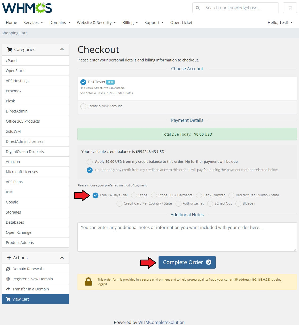This screenshot has height=325, width=299.
Task: Click the Domain Renewals refresh icon
Action: tap(8, 269)
